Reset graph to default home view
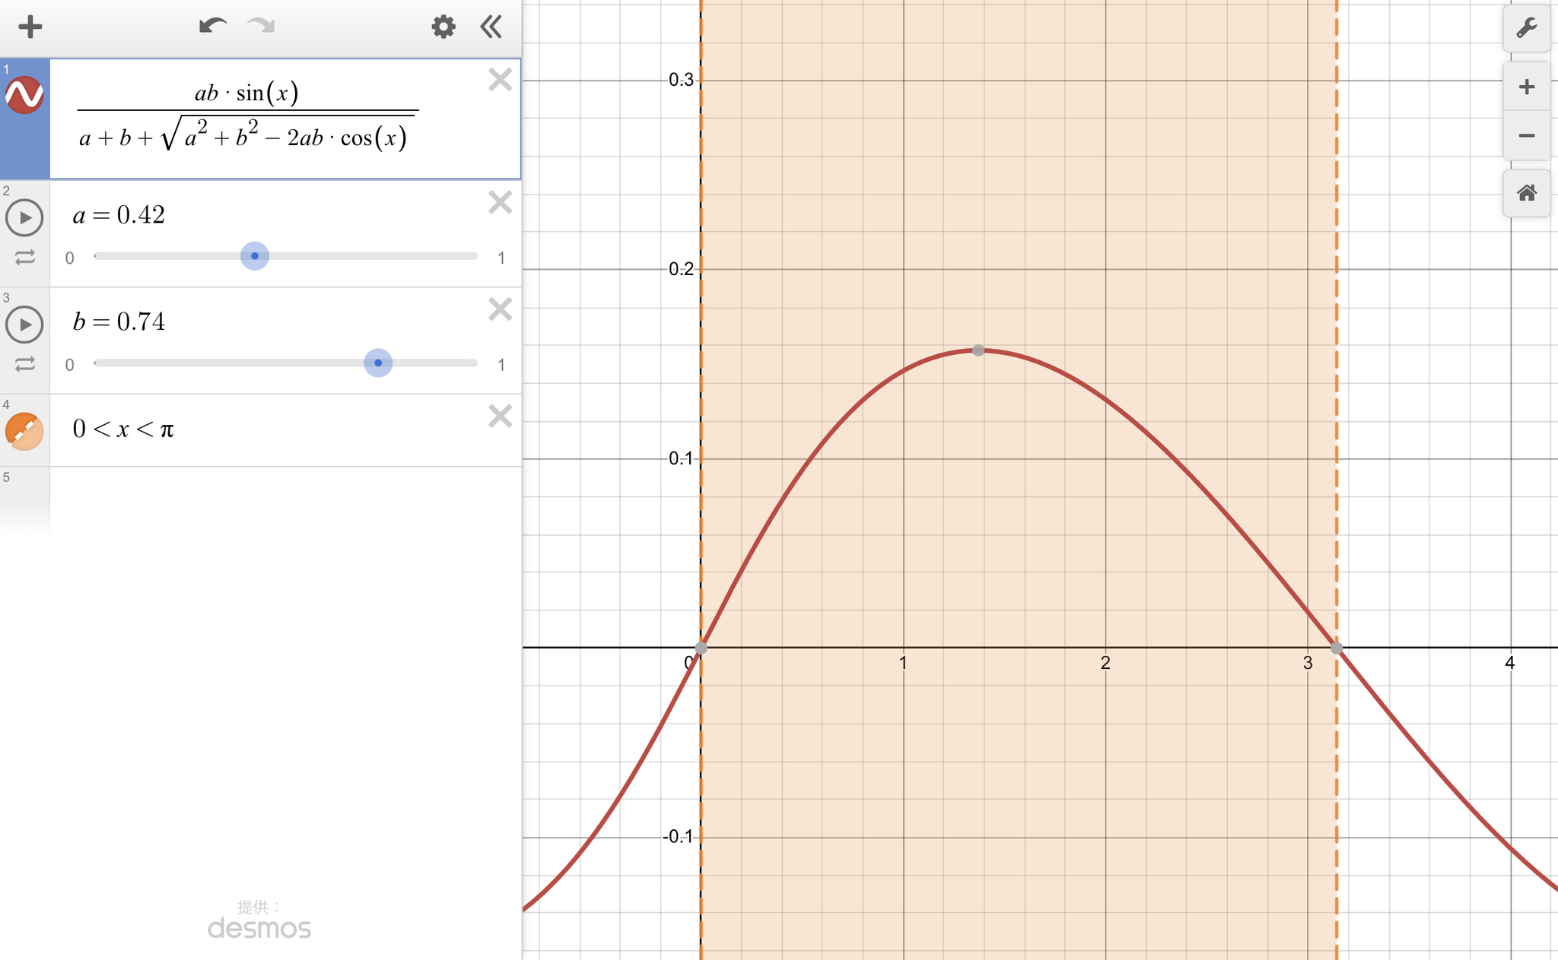The image size is (1558, 960). pos(1526,193)
